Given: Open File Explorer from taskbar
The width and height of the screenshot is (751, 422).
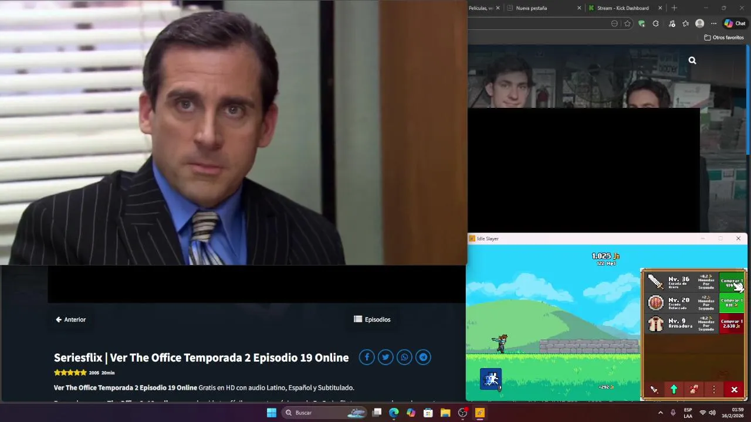Looking at the screenshot, I should [x=445, y=413].
